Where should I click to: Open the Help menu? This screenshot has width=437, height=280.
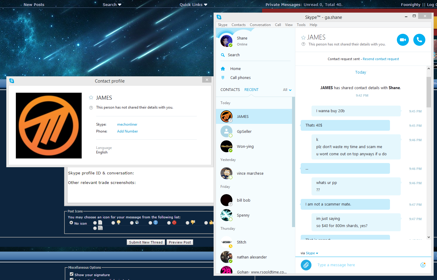point(313,25)
